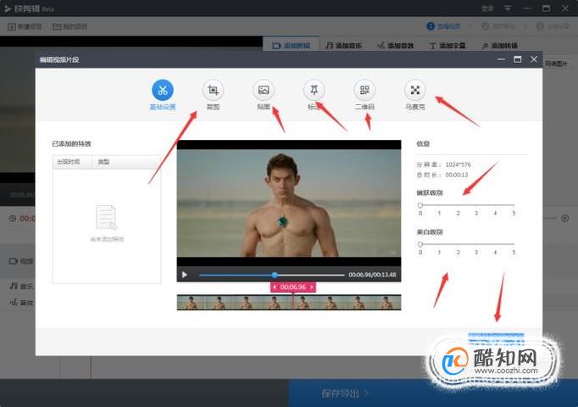Click 我的项目 in main window toolbar
This screenshot has width=578, height=407.
69,26
